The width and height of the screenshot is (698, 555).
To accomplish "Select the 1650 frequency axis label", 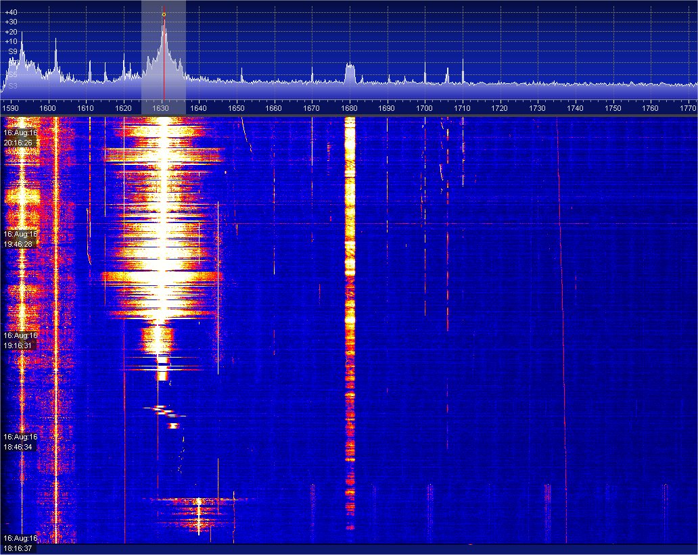I will point(236,107).
